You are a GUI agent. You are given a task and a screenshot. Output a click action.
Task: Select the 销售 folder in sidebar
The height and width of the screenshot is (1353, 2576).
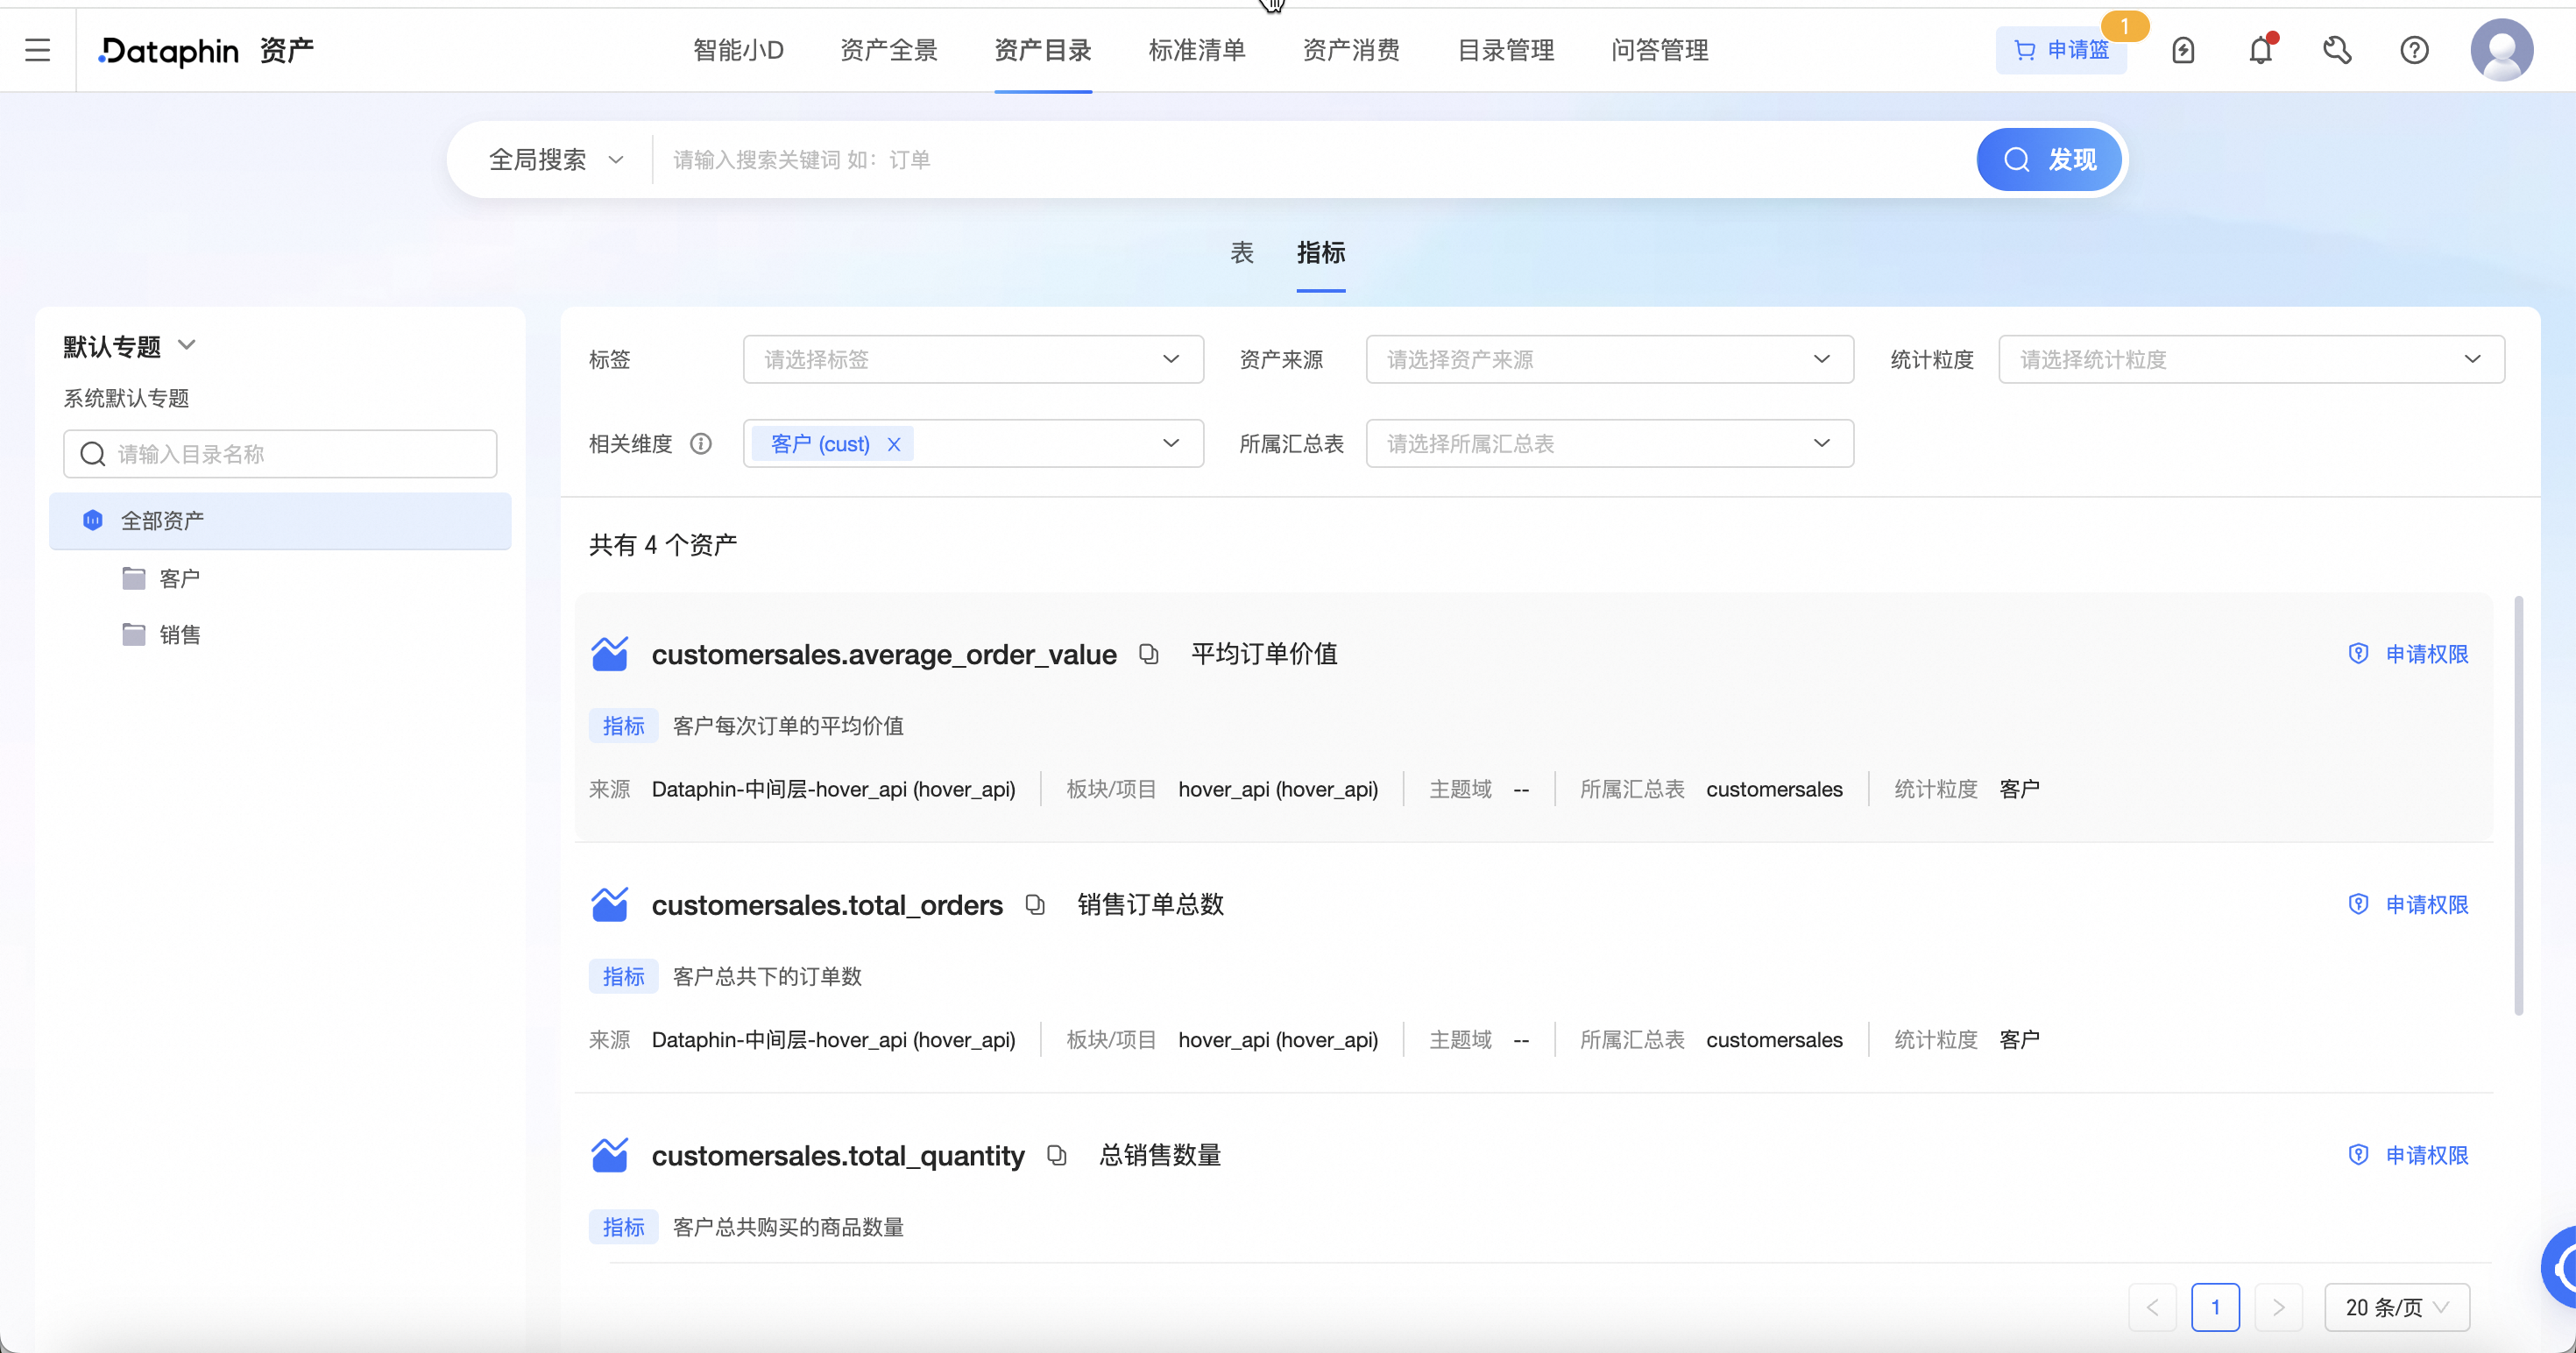180,633
